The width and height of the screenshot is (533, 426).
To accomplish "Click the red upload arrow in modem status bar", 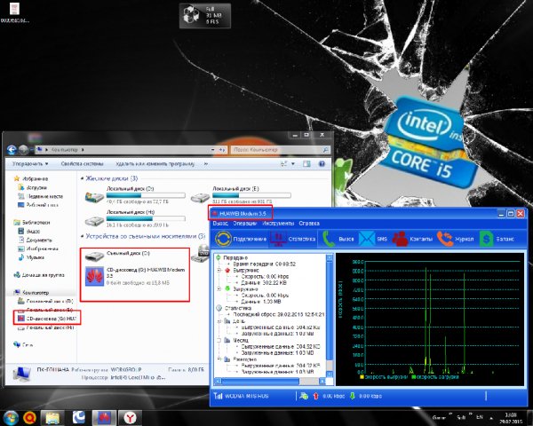I will [x=315, y=396].
